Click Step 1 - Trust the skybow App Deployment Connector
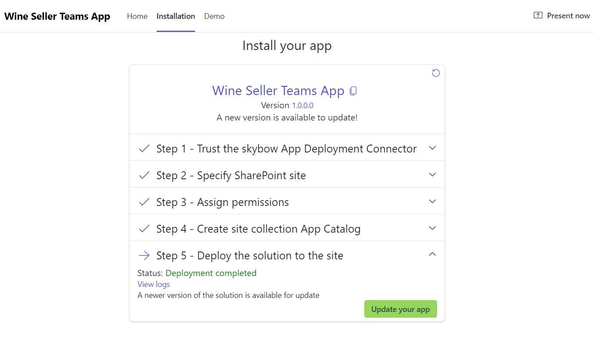This screenshot has width=594, height=347. [286, 149]
